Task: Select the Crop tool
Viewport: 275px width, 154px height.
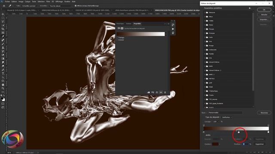Action: click(3, 29)
